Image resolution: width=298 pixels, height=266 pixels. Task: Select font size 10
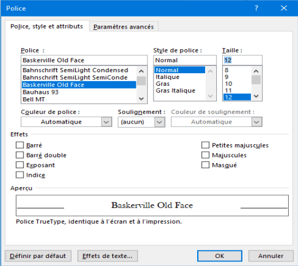[x=237, y=84]
